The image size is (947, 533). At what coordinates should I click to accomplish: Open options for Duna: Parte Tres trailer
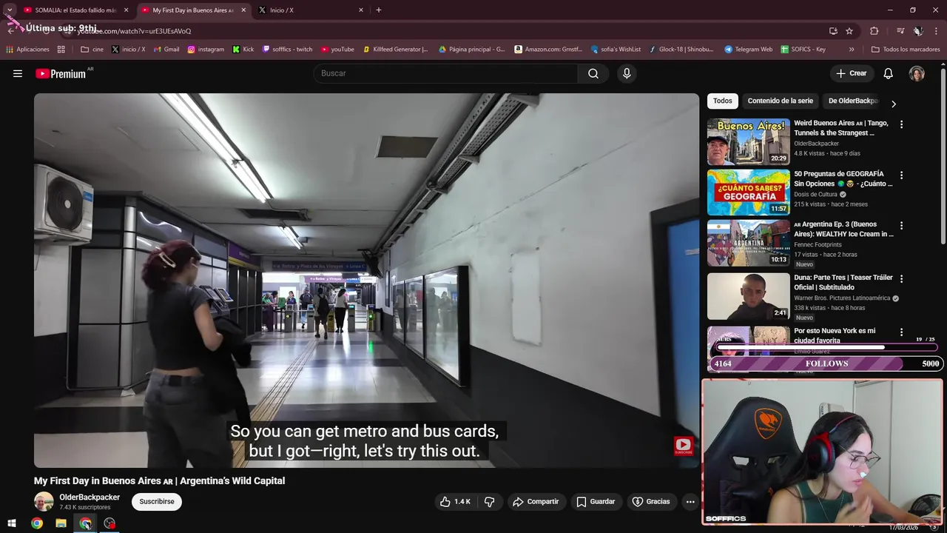tap(901, 278)
